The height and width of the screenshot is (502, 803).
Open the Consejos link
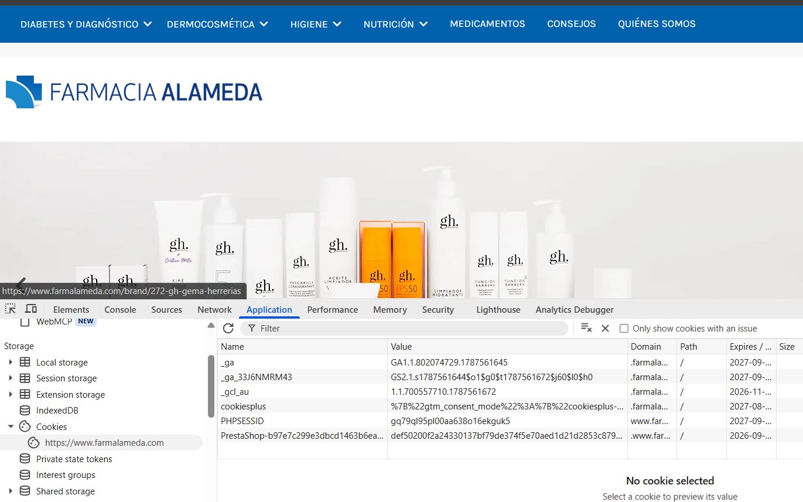(x=572, y=24)
